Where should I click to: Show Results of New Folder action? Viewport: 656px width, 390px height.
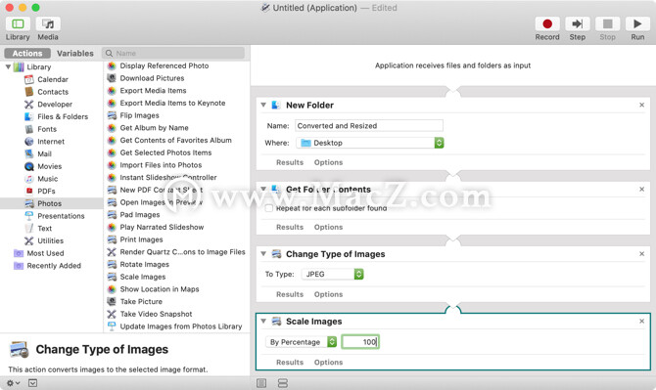(290, 162)
